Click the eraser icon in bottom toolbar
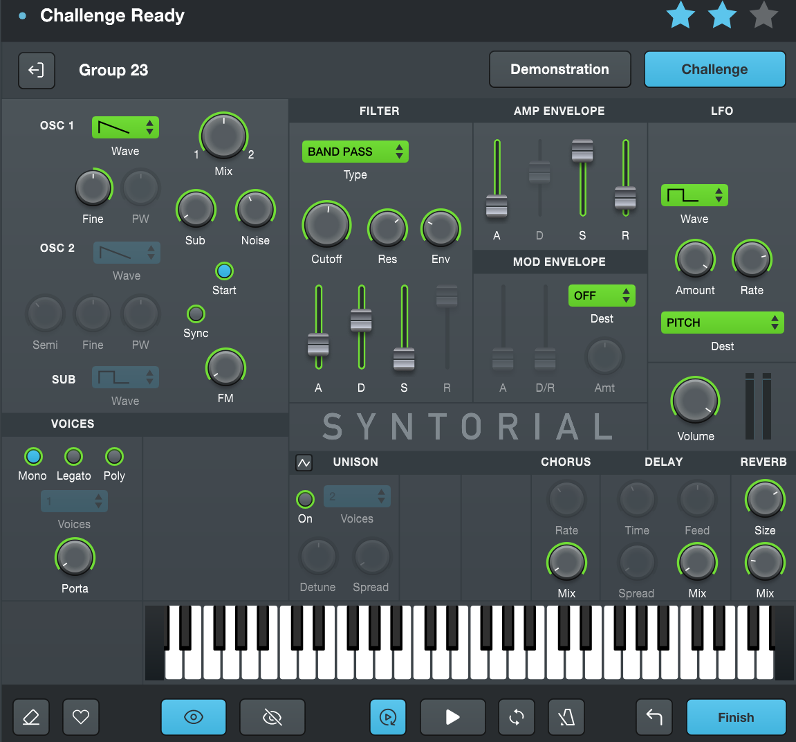796x742 pixels. coord(31,717)
